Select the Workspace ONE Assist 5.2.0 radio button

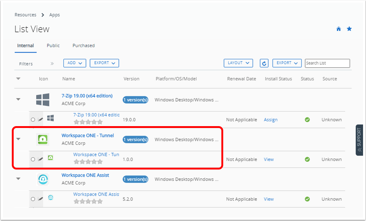33,199
